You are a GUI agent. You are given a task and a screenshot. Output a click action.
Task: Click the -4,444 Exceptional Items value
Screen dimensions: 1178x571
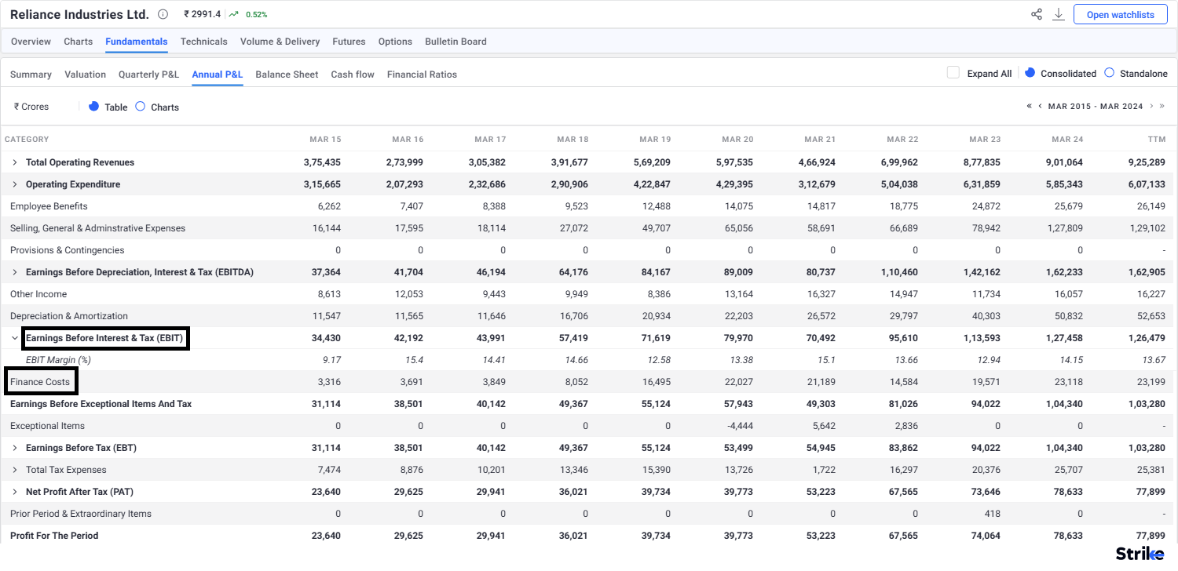[739, 426]
